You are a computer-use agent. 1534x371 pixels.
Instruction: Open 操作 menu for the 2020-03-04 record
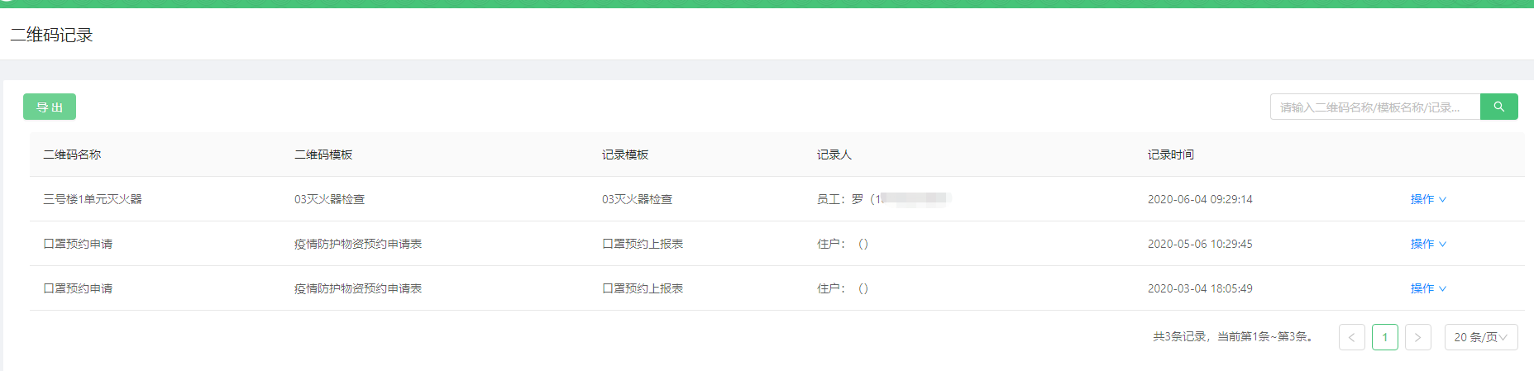point(1427,288)
